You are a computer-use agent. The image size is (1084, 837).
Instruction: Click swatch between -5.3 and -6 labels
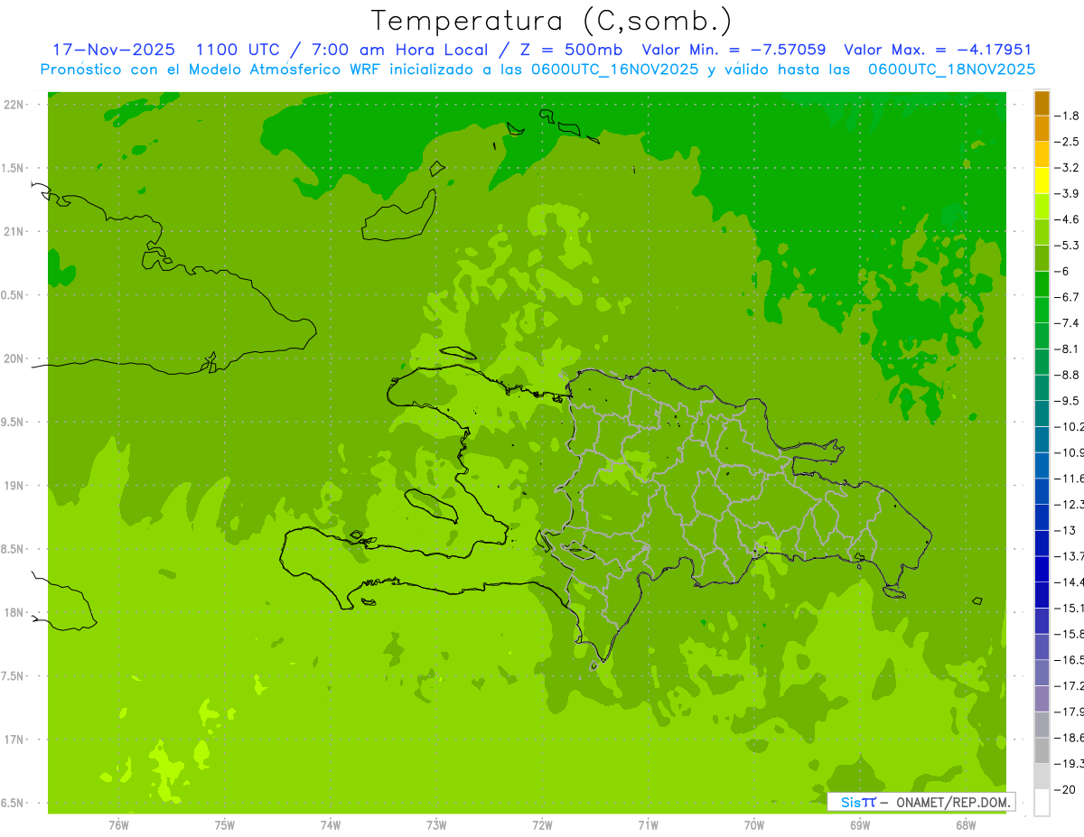[x=1042, y=258]
